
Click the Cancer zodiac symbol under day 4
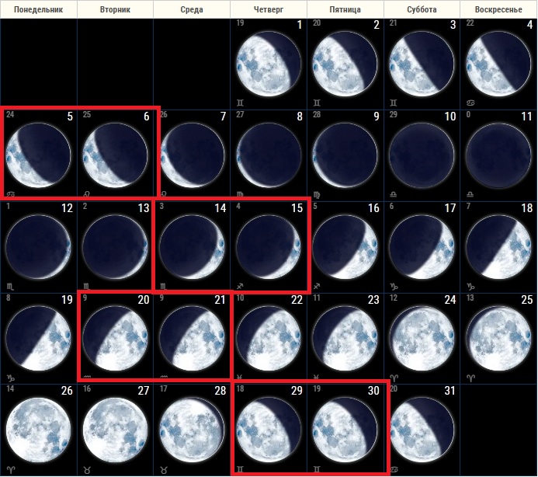tap(470, 103)
